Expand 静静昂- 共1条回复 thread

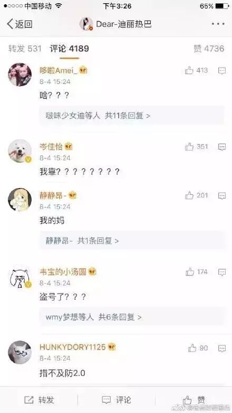click(x=132, y=240)
